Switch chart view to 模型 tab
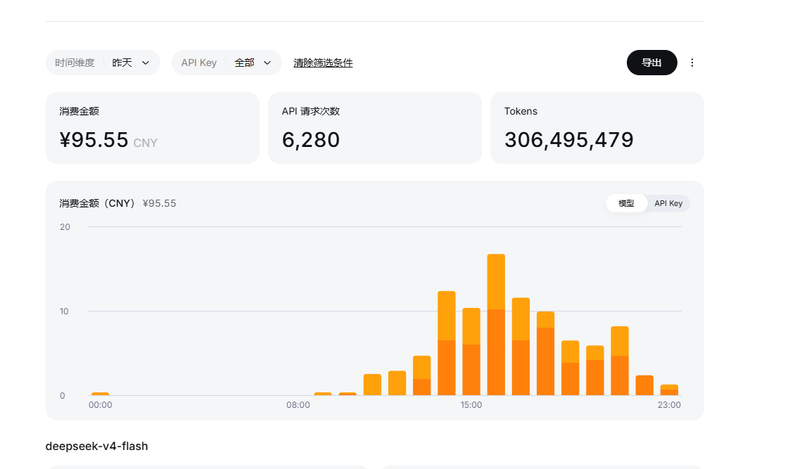This screenshot has height=469, width=790. coord(626,203)
